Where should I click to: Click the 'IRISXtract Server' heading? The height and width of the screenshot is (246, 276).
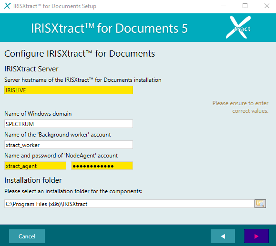31,69
